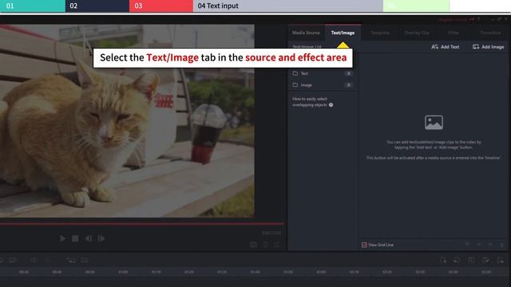Stop the preview playback
Viewport: 511px width, 287px height.
75,238
